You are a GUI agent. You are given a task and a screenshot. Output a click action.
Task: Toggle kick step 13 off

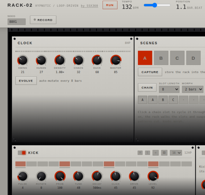[153, 164]
